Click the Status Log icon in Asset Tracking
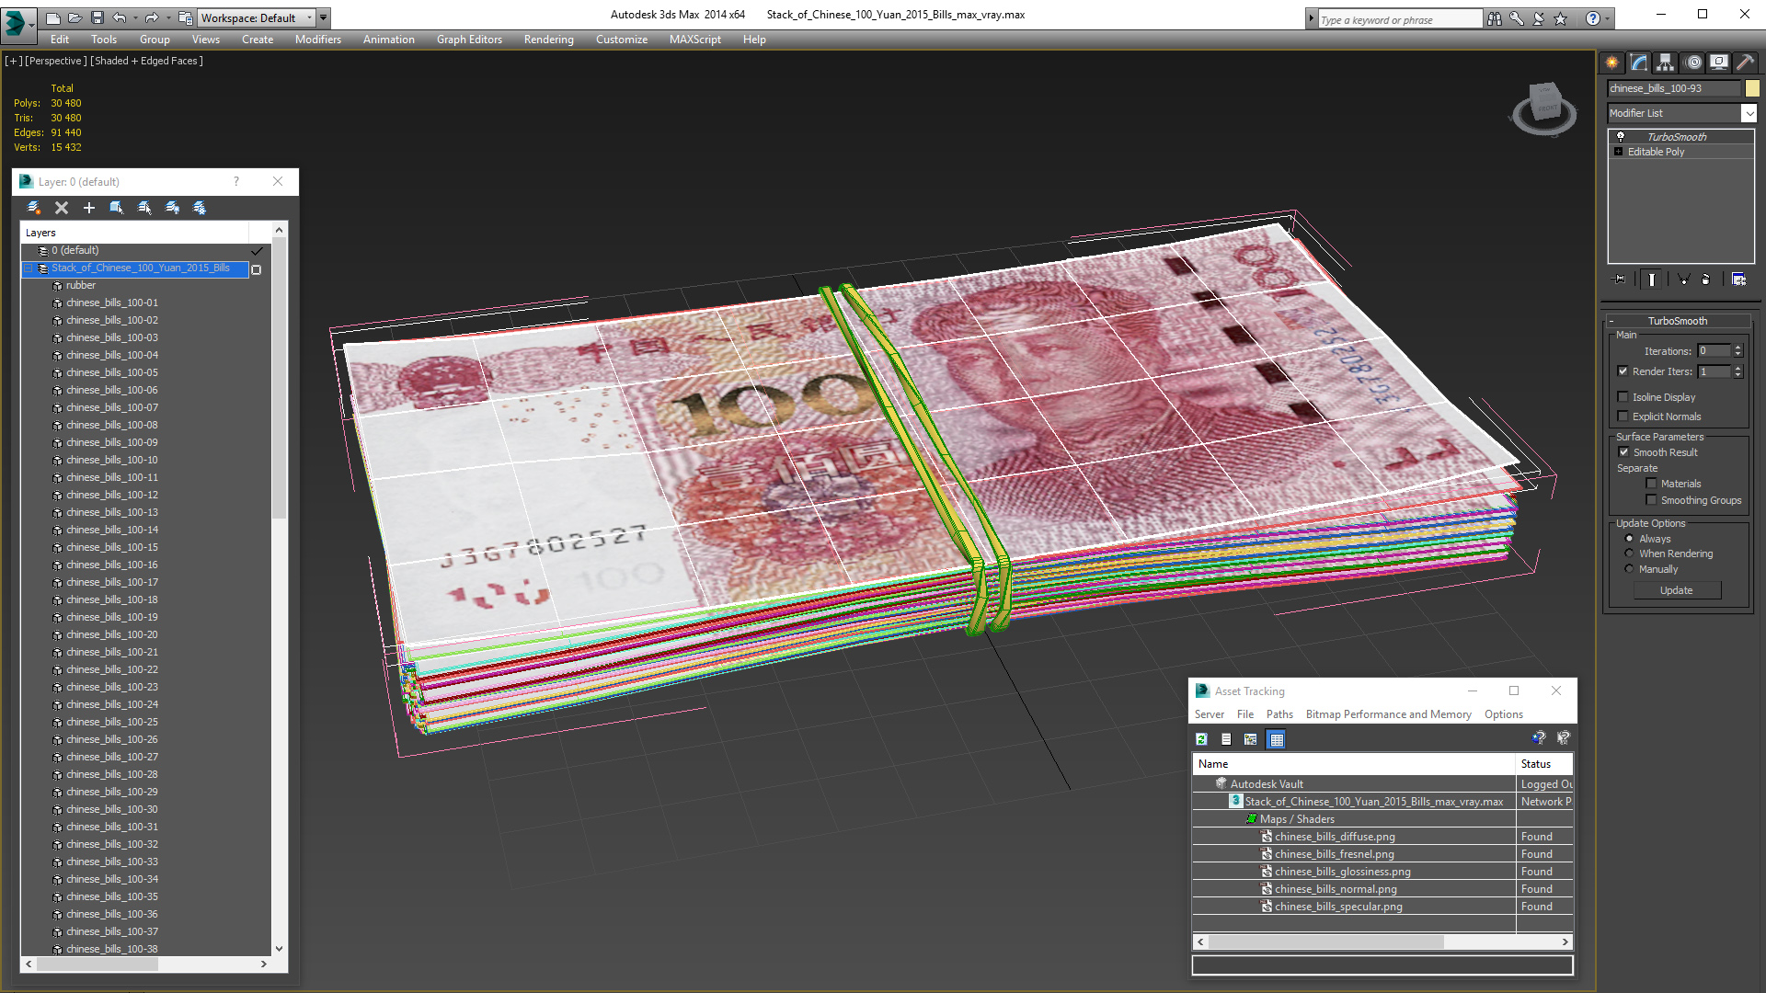Image resolution: width=1766 pixels, height=993 pixels. (1226, 739)
